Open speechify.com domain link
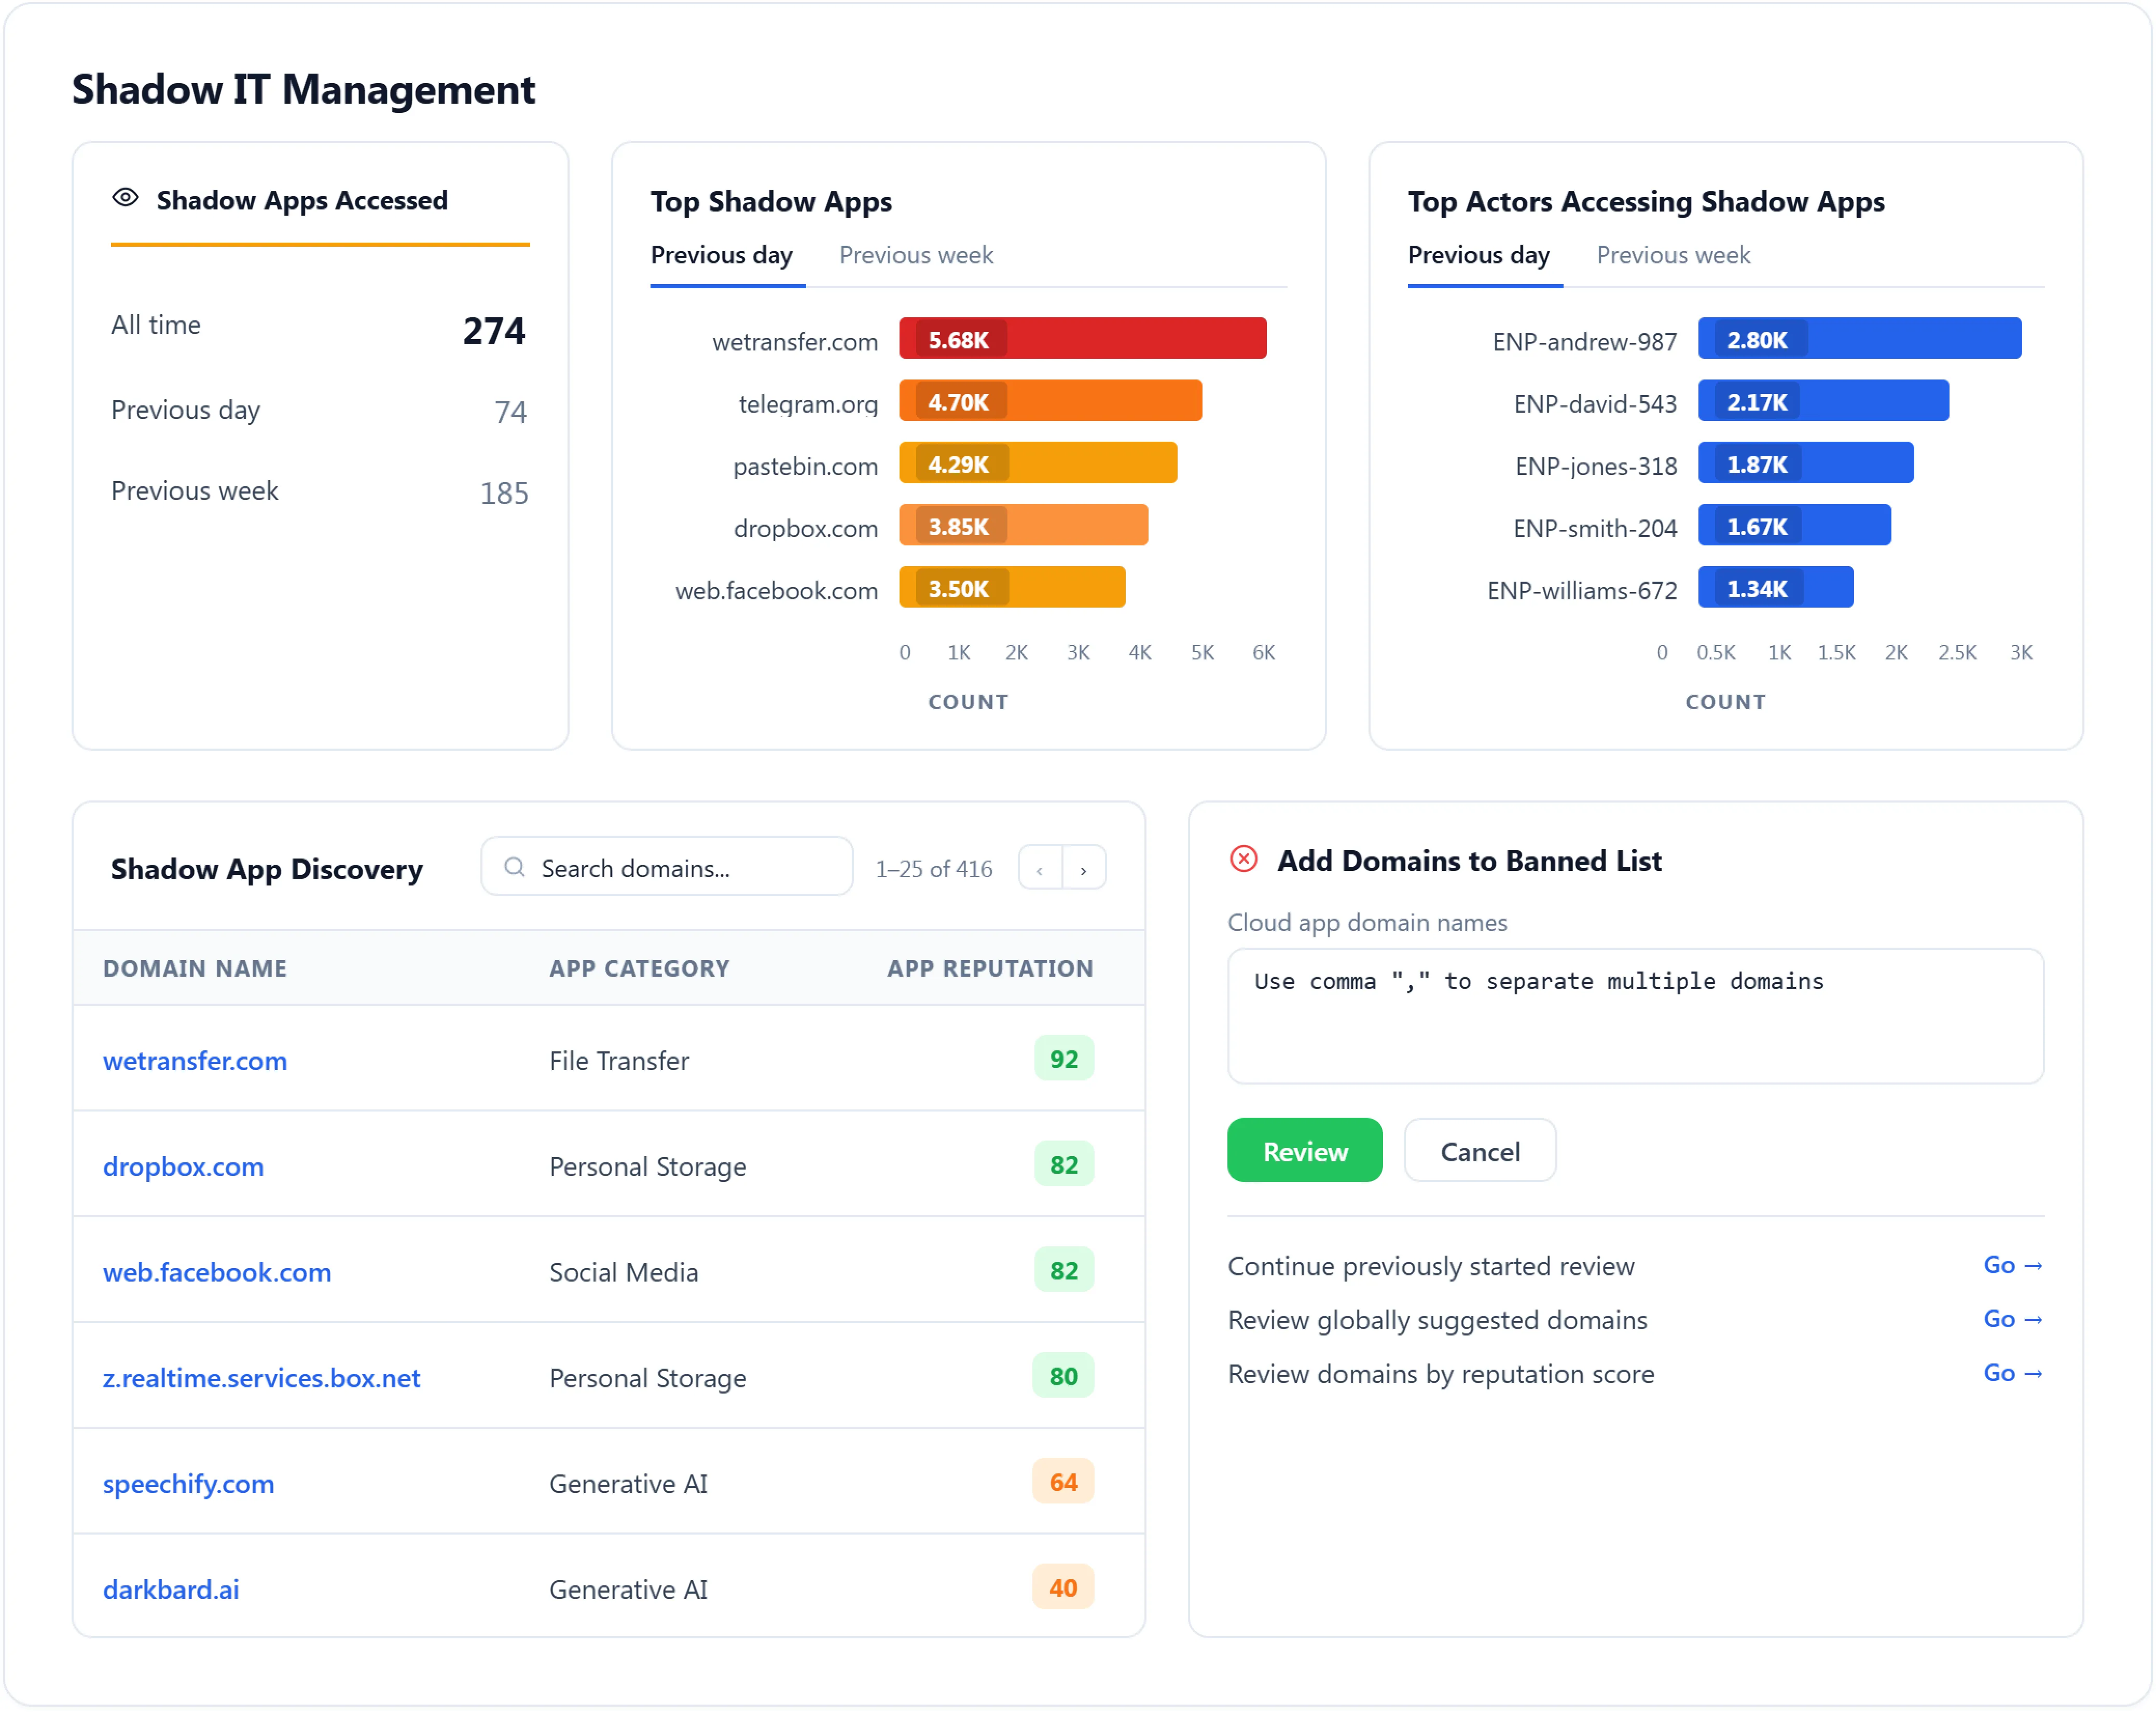The width and height of the screenshot is (2156, 1716). 188,1484
